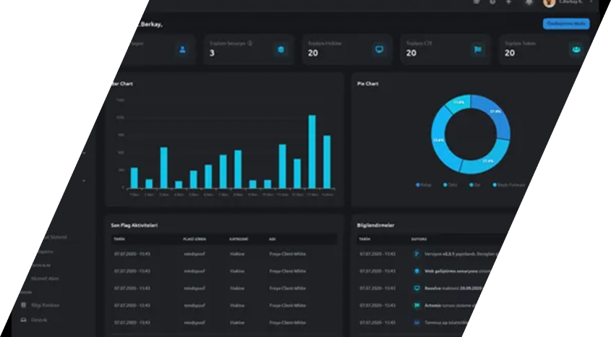This screenshot has width=611, height=337.
Task: Click the info icon beside Toplam Senaryo
Action: pyautogui.click(x=250, y=43)
